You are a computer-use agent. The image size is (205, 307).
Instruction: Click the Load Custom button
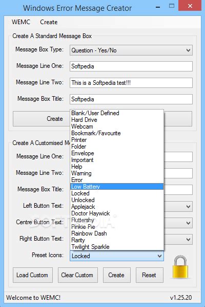tap(33, 275)
